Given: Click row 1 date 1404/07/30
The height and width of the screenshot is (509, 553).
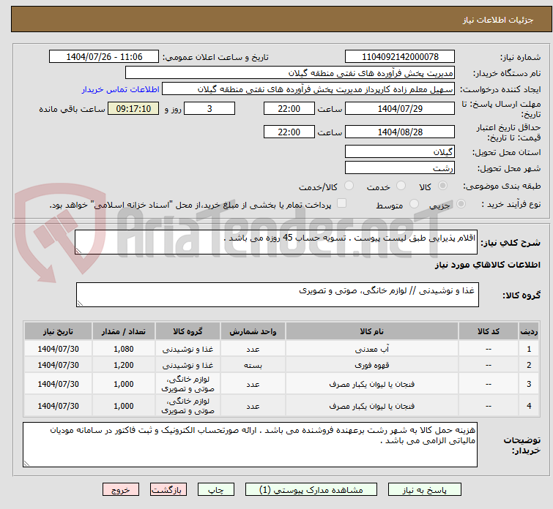Looking at the screenshot, I should coord(58,349).
